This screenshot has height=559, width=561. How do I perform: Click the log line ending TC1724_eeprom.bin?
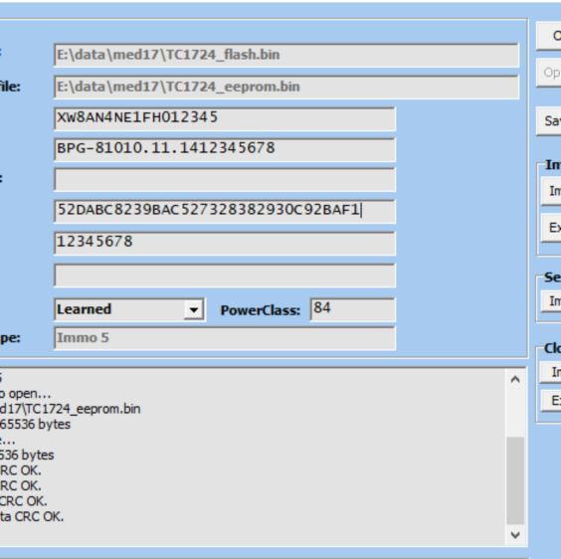(x=70, y=409)
